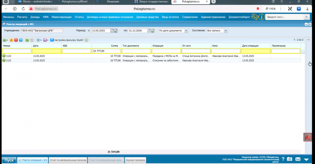Click the green add record icon

(4, 40)
